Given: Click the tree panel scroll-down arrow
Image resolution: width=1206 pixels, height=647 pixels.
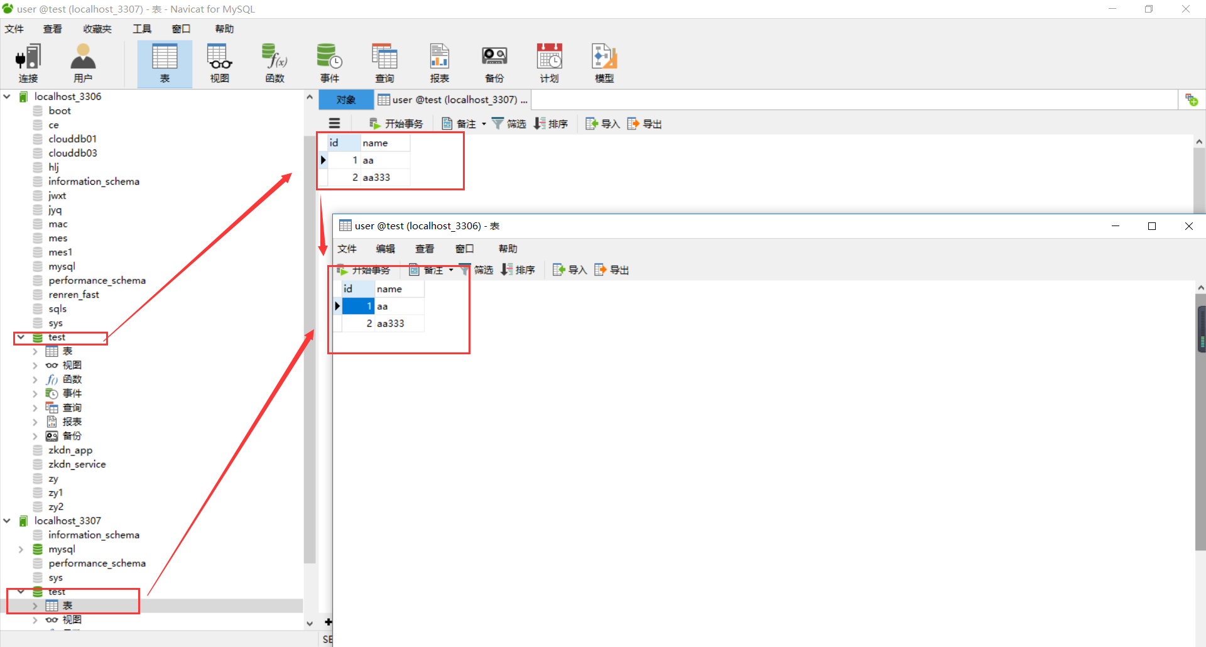Looking at the screenshot, I should [309, 623].
